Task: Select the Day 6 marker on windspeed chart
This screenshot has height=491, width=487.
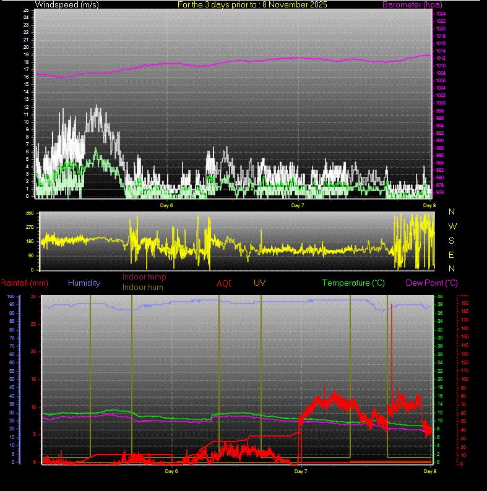Action: pos(166,205)
